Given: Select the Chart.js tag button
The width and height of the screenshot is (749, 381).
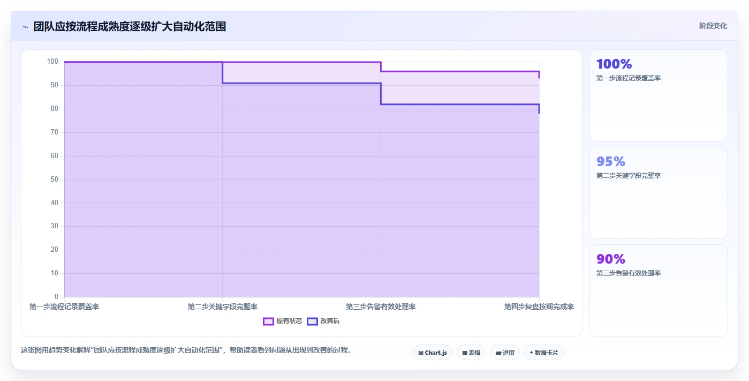Looking at the screenshot, I should point(433,353).
